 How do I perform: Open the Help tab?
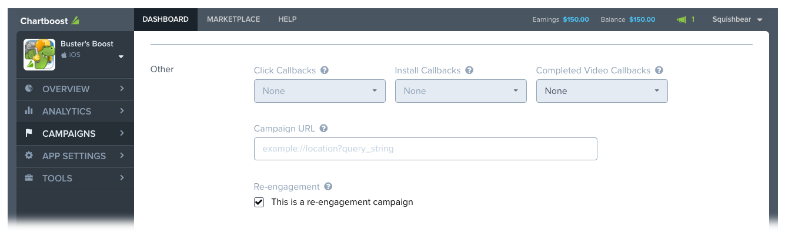pyautogui.click(x=288, y=19)
